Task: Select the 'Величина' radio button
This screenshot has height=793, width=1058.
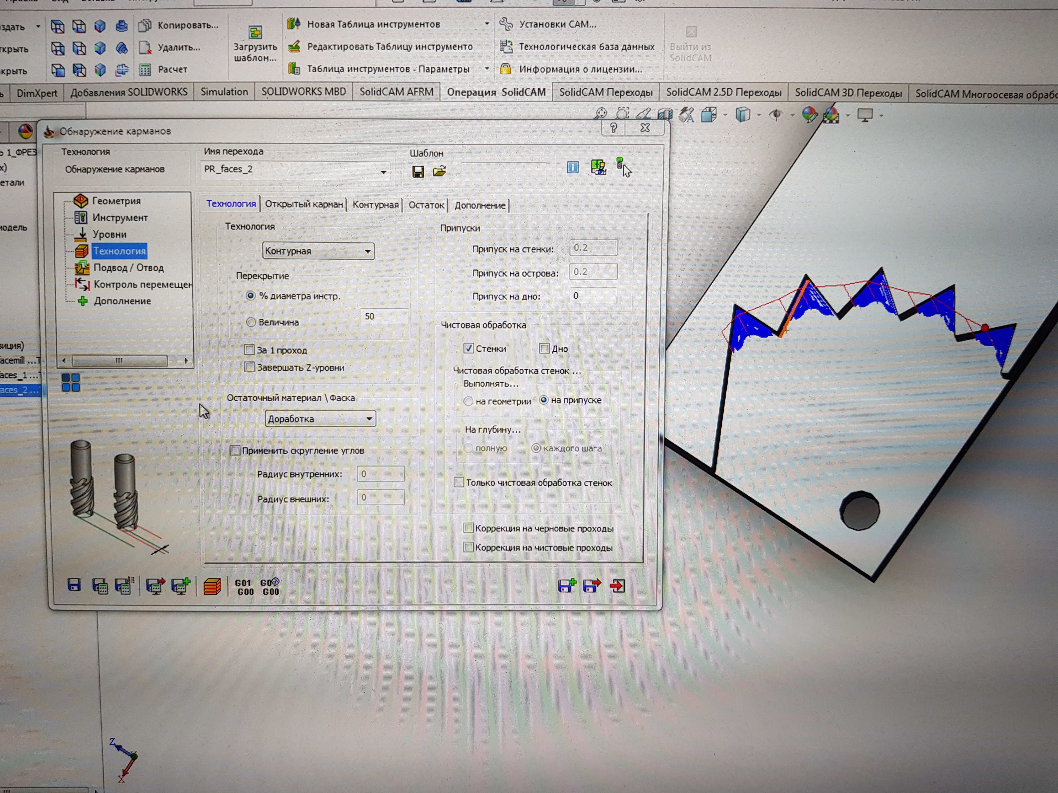Action: (x=251, y=322)
